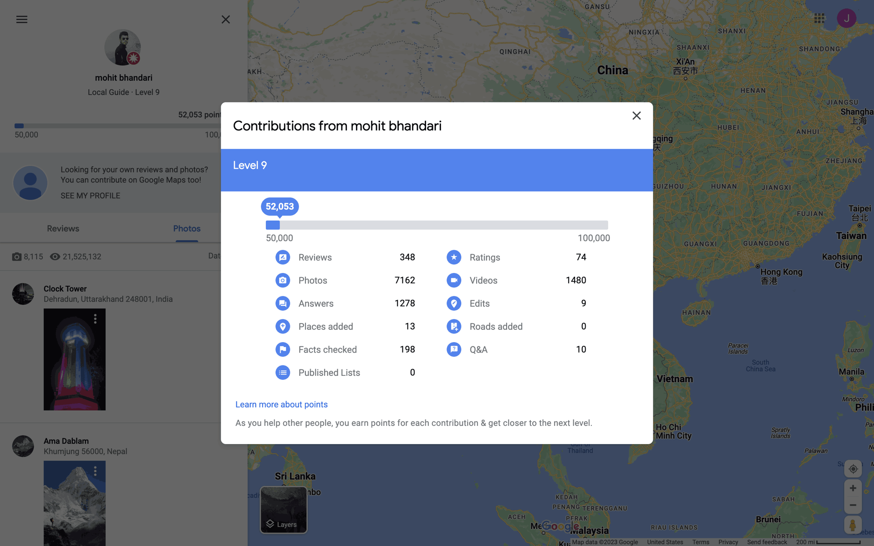Click the Answers count 1278
Viewport: 874px width, 546px height.
405,303
